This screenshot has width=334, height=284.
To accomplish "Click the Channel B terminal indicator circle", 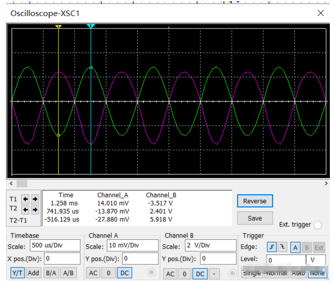I will point(232,273).
